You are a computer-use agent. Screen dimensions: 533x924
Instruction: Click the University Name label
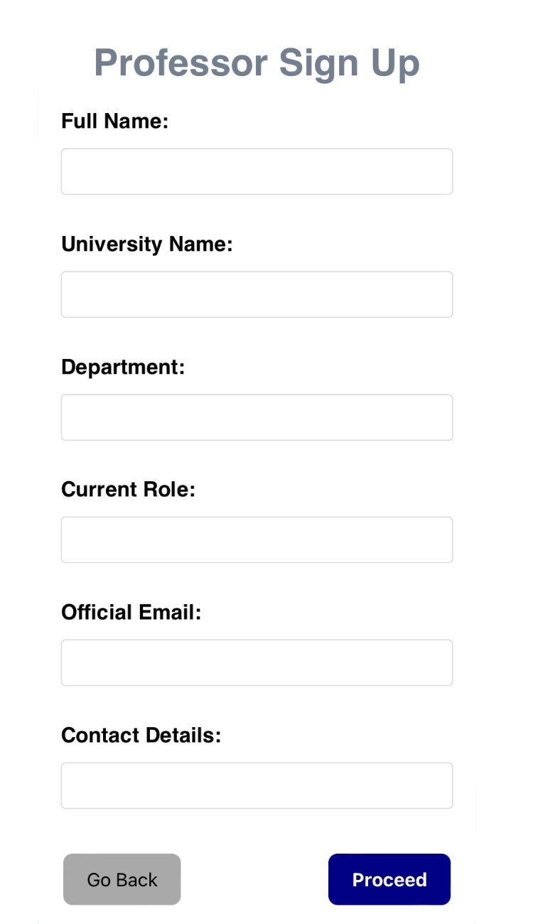pyautogui.click(x=147, y=245)
